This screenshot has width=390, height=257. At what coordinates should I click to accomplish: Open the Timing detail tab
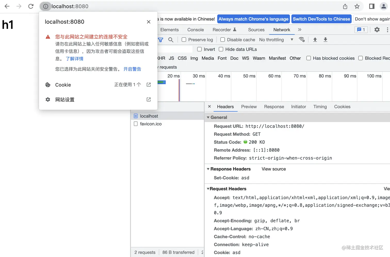point(320,107)
